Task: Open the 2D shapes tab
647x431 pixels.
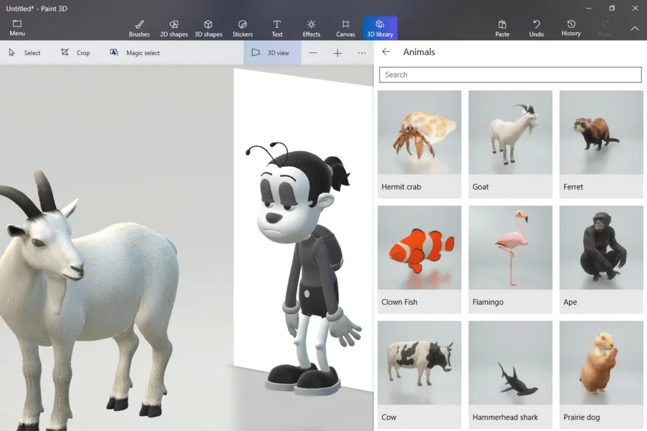Action: tap(174, 28)
